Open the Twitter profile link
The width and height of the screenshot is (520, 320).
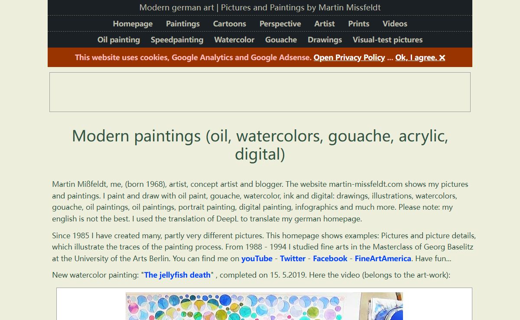click(293, 259)
